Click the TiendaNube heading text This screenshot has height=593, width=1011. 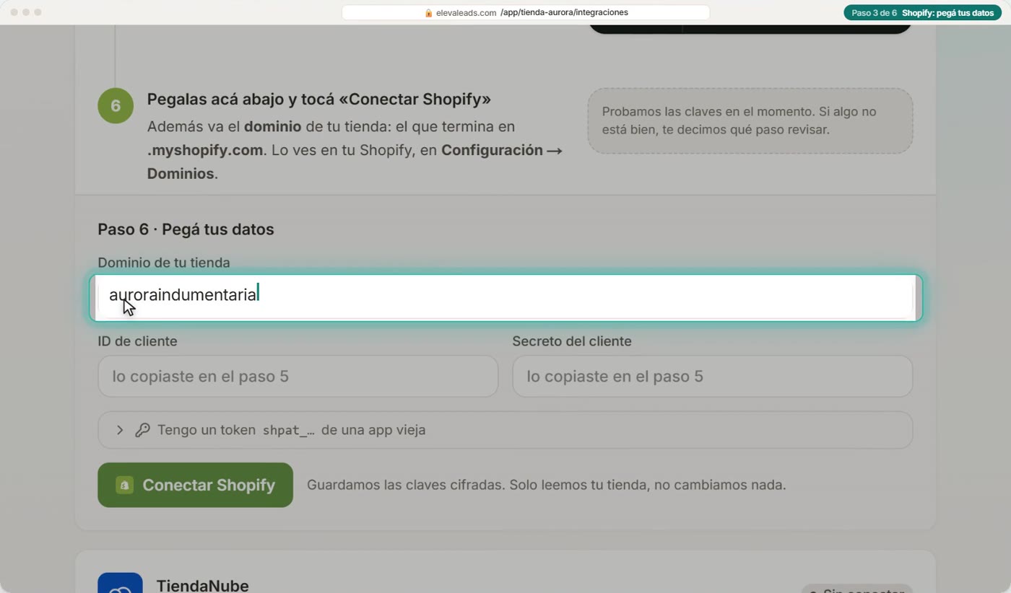[x=202, y=586]
